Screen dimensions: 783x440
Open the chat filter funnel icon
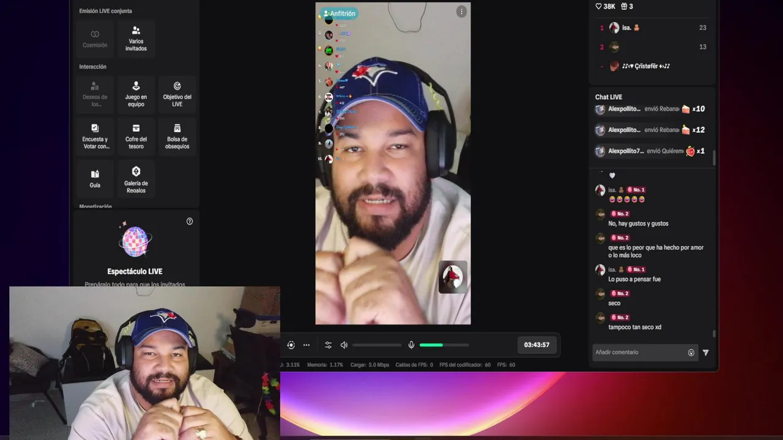coord(705,353)
